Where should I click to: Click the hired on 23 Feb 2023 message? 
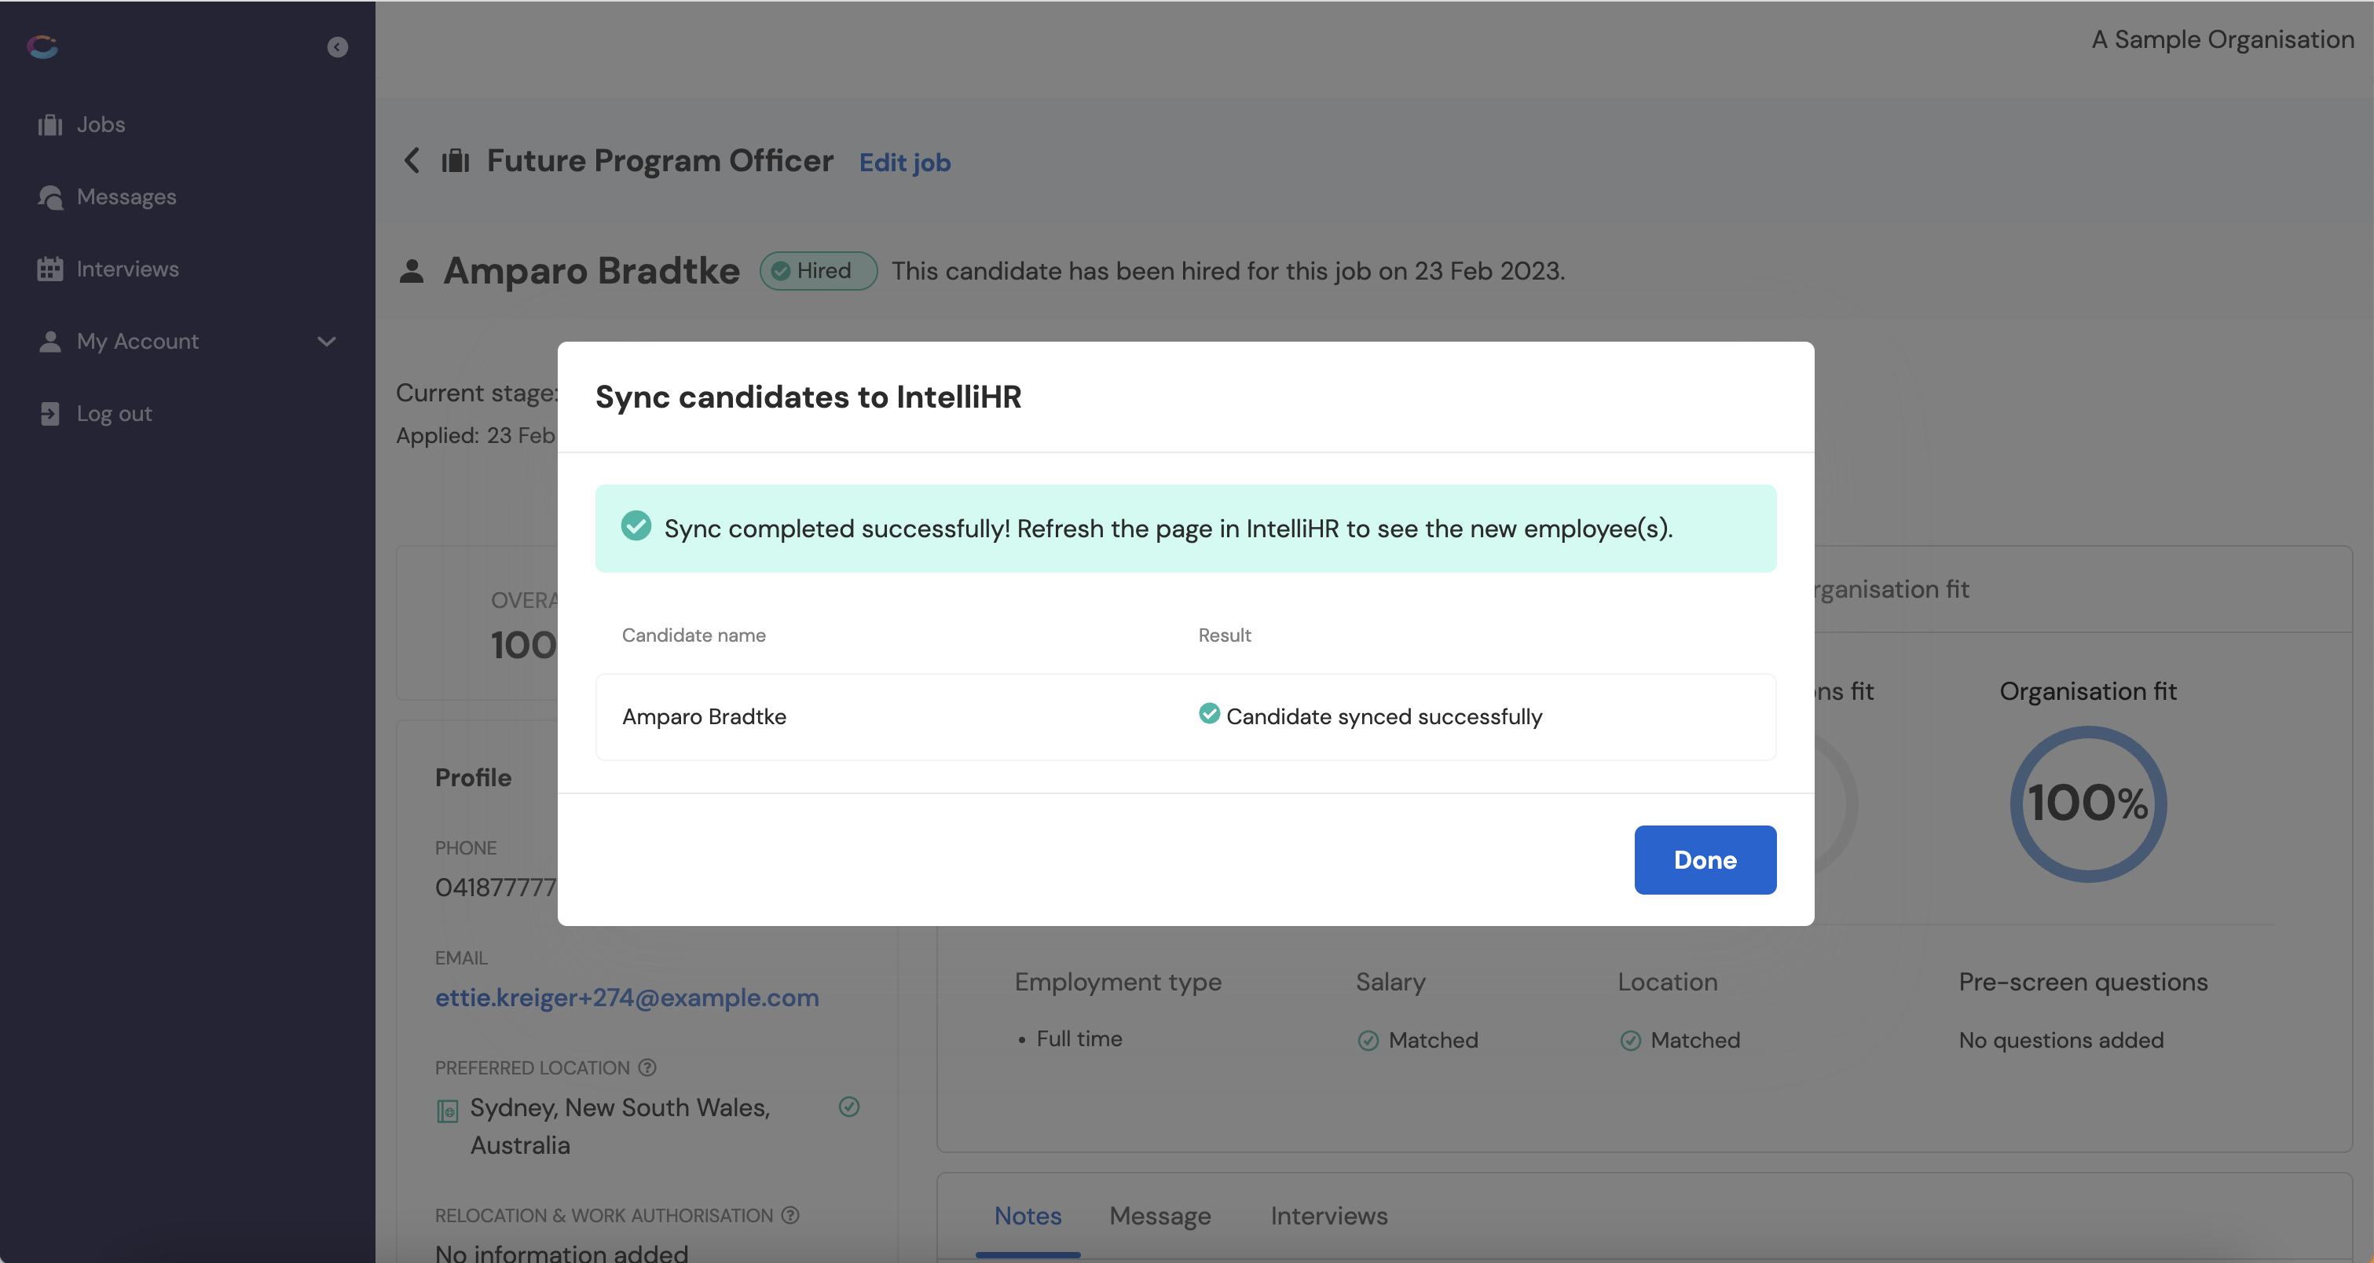(1228, 271)
